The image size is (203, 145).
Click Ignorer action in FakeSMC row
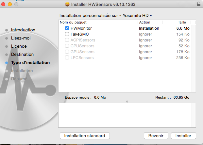[x=145, y=34]
